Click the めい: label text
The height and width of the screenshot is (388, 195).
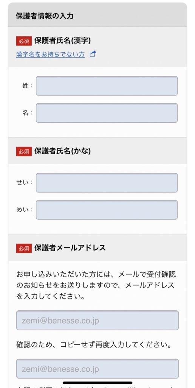[x=25, y=210]
